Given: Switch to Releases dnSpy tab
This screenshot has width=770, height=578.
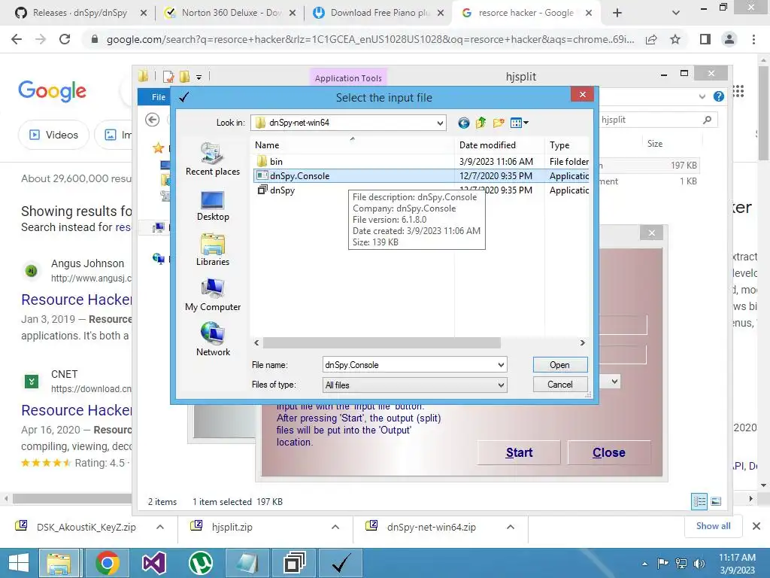Looking at the screenshot, I should (81, 13).
